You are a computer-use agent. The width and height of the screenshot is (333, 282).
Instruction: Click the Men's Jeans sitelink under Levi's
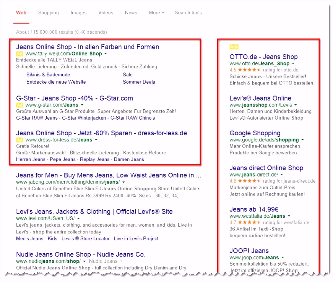pyautogui.click(x=30, y=238)
